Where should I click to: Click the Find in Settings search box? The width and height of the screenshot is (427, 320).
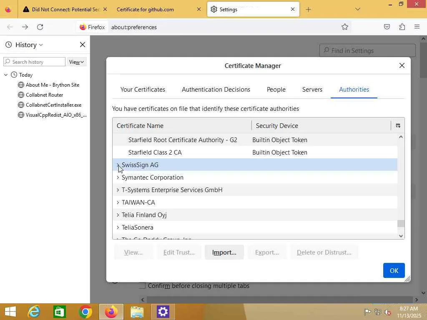point(367,50)
